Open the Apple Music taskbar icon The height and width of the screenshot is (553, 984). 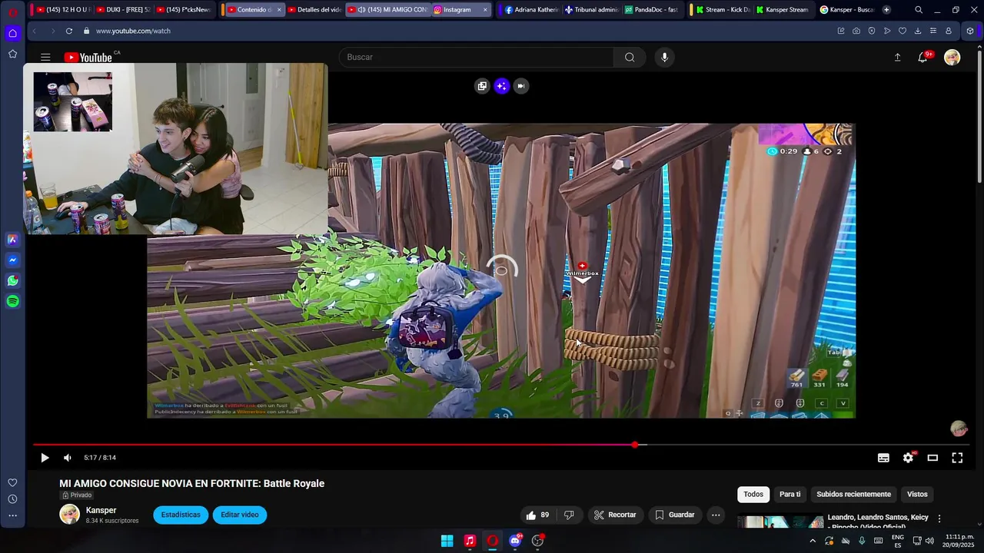coord(470,541)
